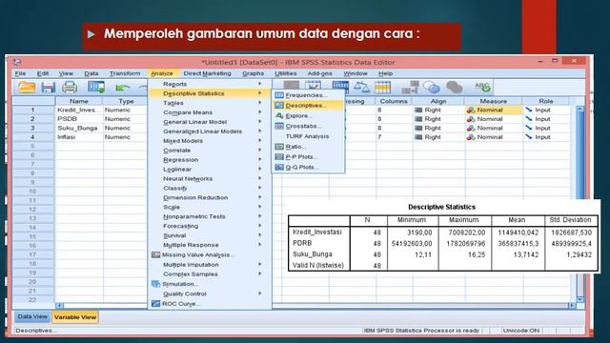Open Missing Value Analysis item

210,255
